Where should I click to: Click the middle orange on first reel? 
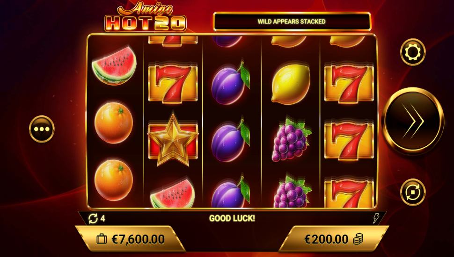click(x=114, y=122)
